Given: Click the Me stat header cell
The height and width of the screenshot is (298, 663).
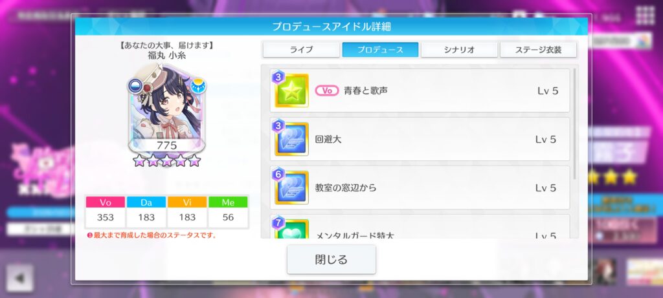Looking at the screenshot, I should point(228,202).
